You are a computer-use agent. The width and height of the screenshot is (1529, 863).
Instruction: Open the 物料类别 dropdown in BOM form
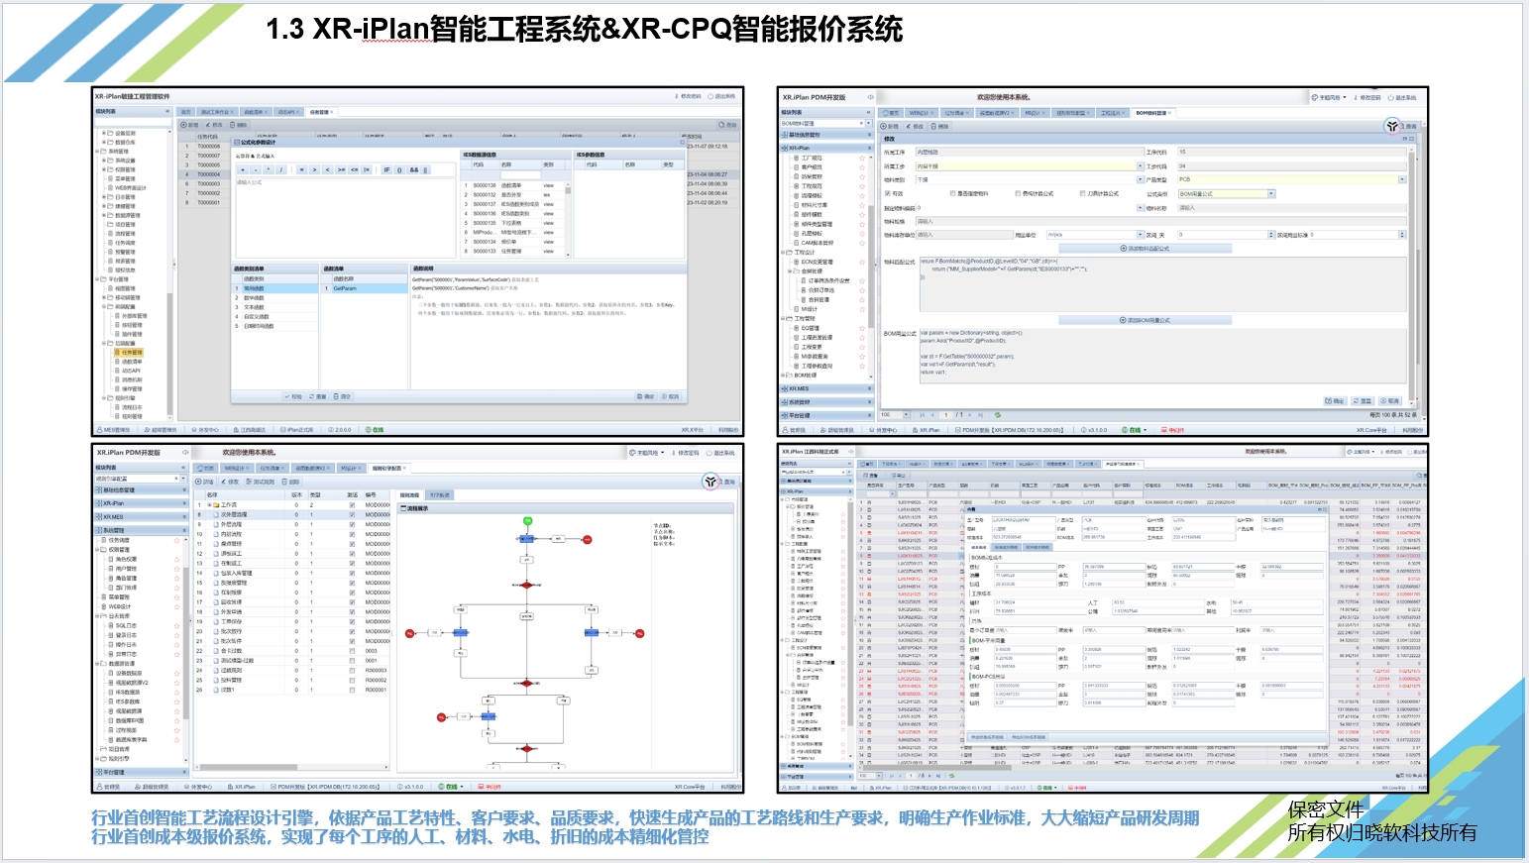[x=1140, y=179]
